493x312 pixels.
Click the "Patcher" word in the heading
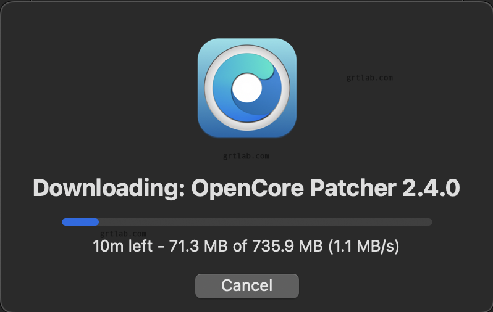[353, 188]
